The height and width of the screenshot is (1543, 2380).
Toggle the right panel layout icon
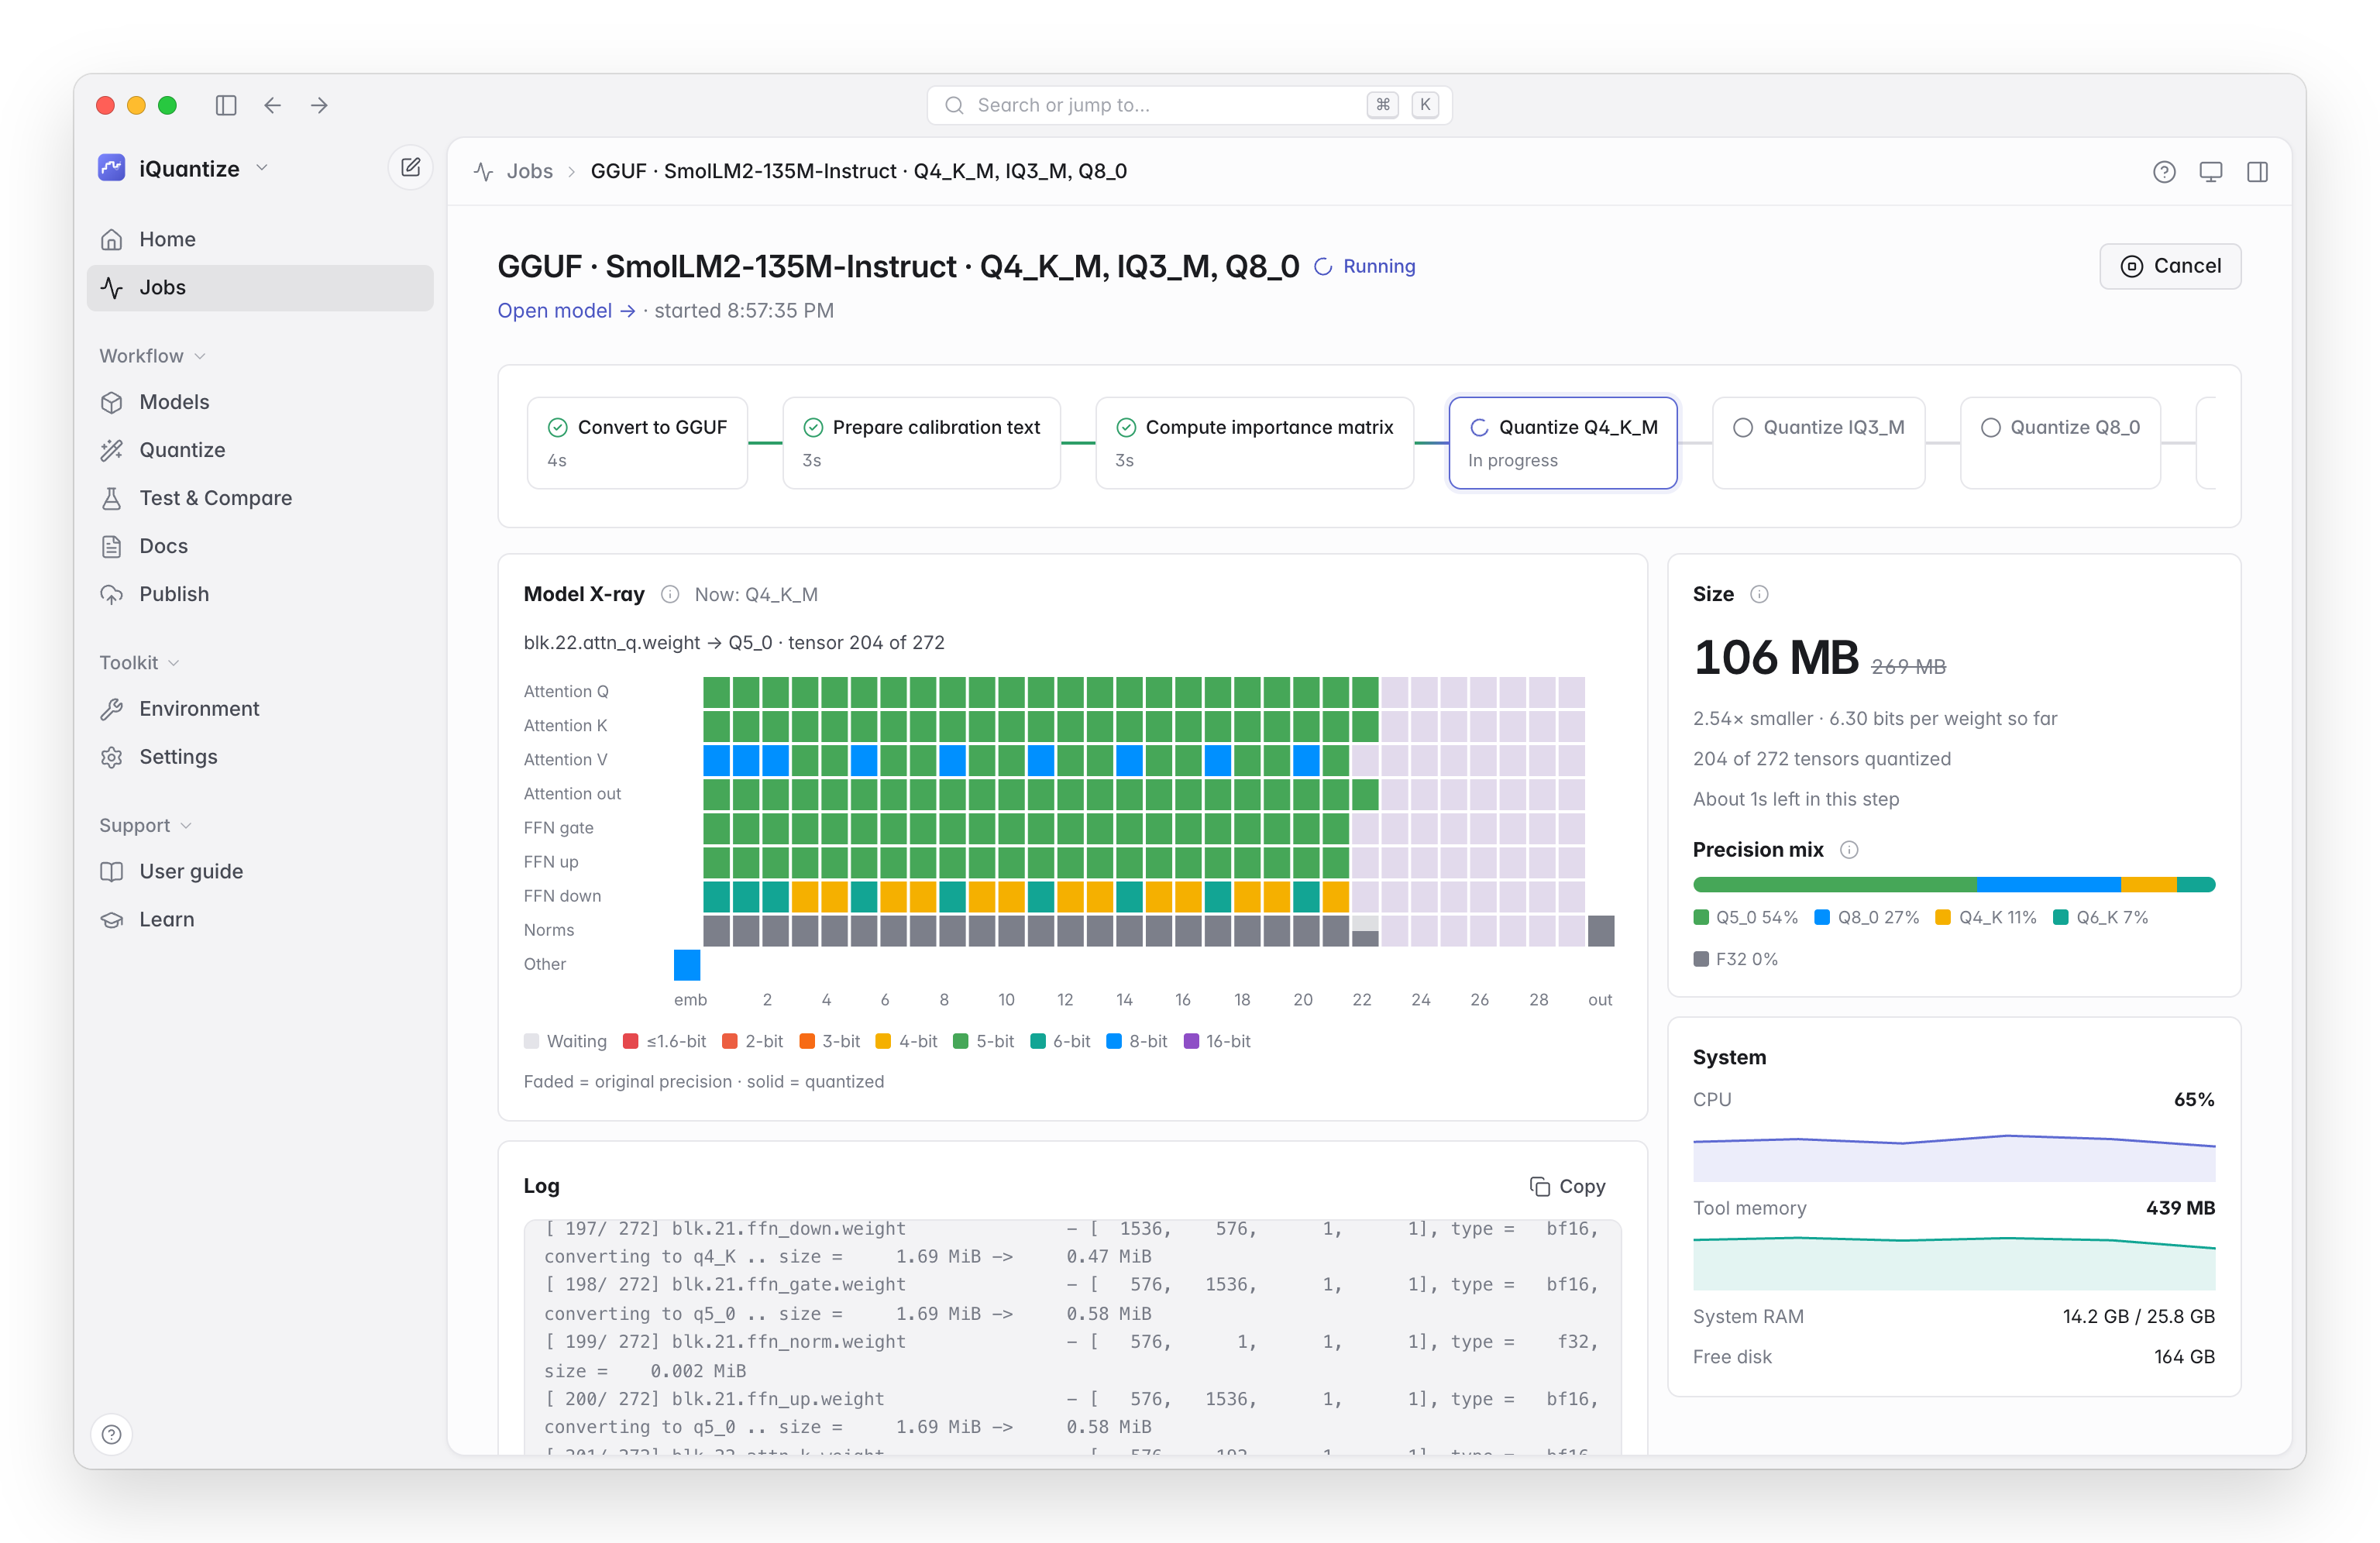coord(2257,172)
